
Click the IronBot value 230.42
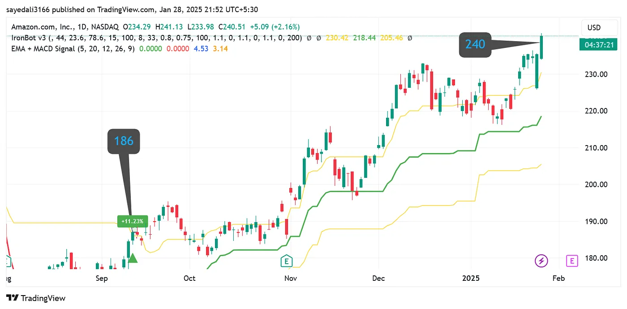(x=338, y=38)
